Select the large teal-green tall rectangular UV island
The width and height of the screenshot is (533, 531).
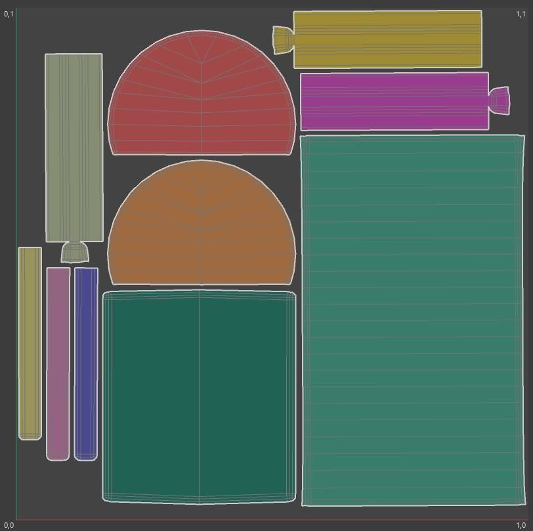pos(413,320)
